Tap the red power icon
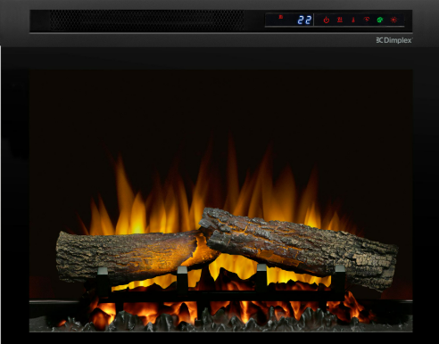 pos(327,20)
